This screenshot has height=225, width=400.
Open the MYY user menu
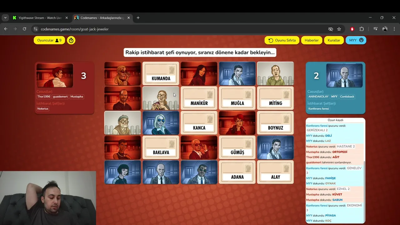click(x=356, y=40)
